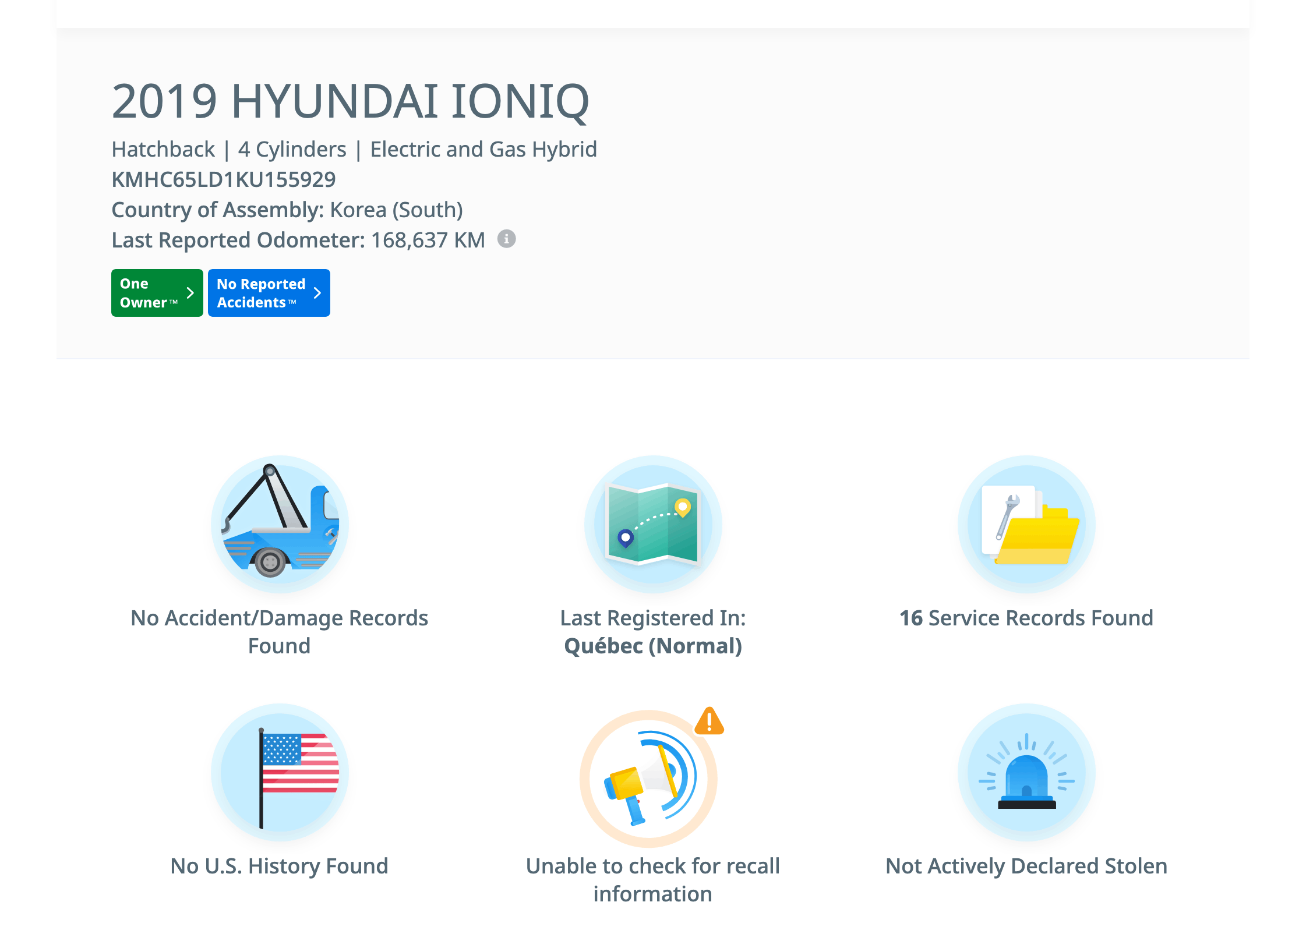Screen dimensions: 1299x941
Task: Click No U.S. History Found text
Action: (280, 866)
